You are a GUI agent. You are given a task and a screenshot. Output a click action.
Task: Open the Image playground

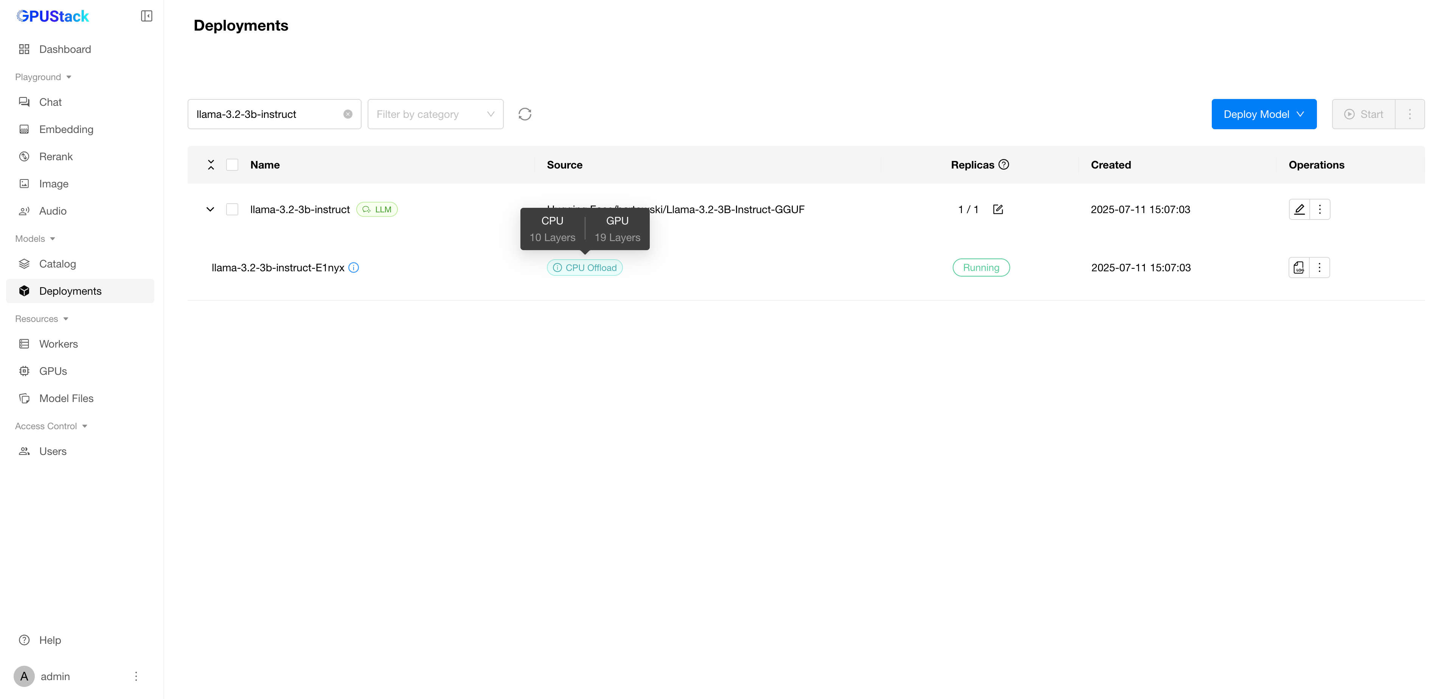(x=80, y=184)
